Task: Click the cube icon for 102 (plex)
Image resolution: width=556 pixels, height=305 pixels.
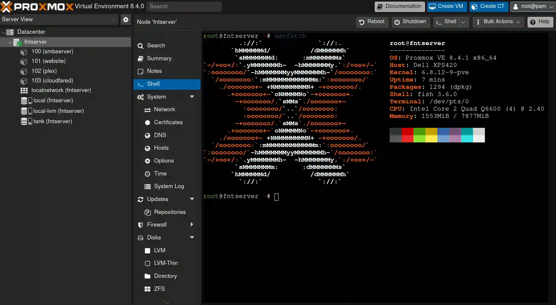Action: click(24, 72)
